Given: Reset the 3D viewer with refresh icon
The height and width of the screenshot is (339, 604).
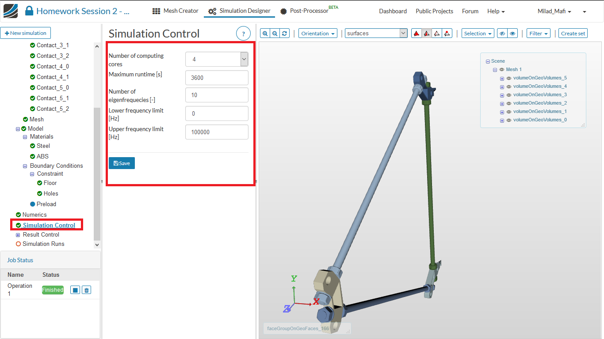Looking at the screenshot, I should [285, 34].
